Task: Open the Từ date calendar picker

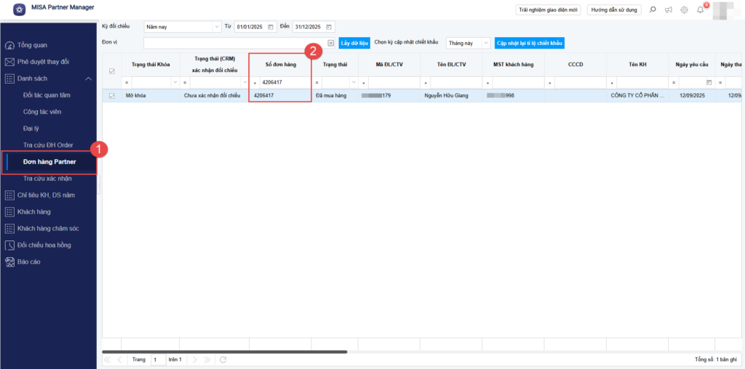Action: point(271,27)
